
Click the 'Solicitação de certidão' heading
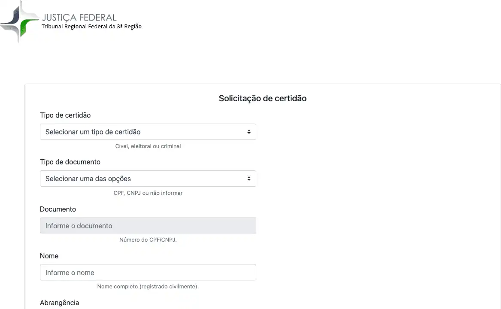[262, 98]
